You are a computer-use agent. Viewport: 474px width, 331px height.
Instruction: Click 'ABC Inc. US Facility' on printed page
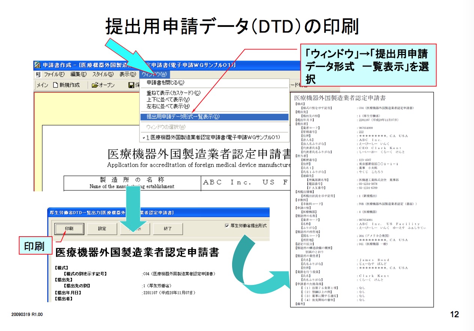click(389, 224)
